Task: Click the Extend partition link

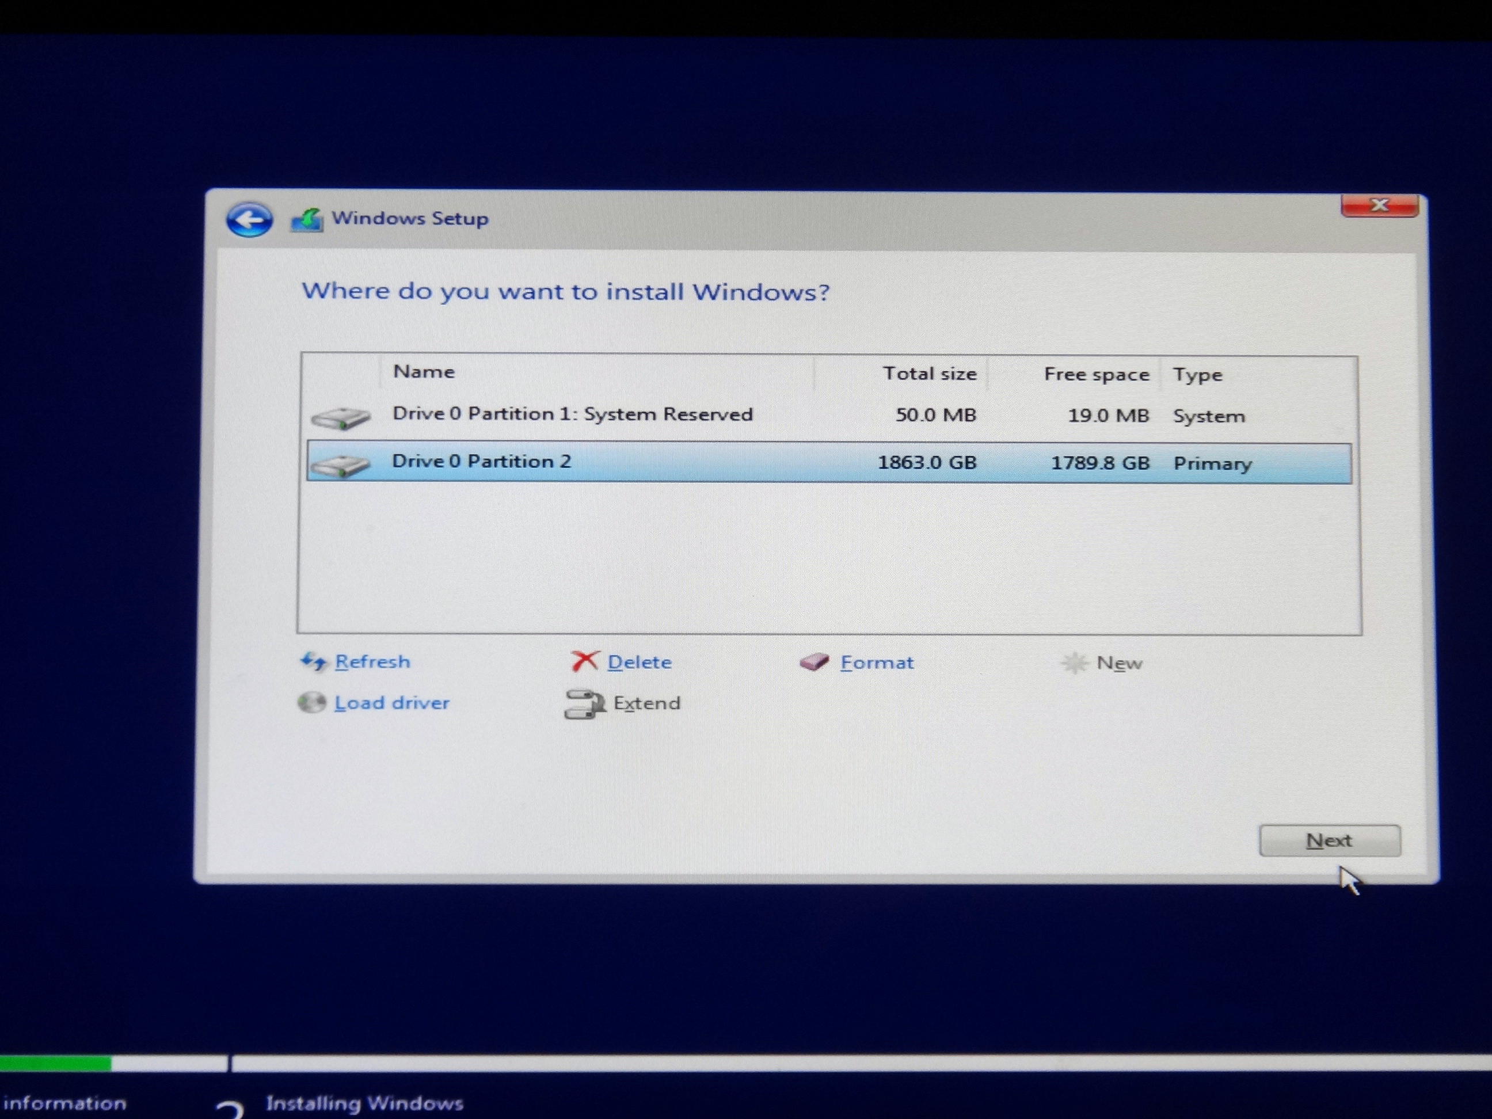Action: (647, 703)
